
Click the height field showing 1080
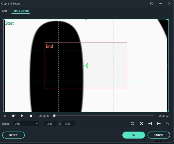tap(69, 124)
